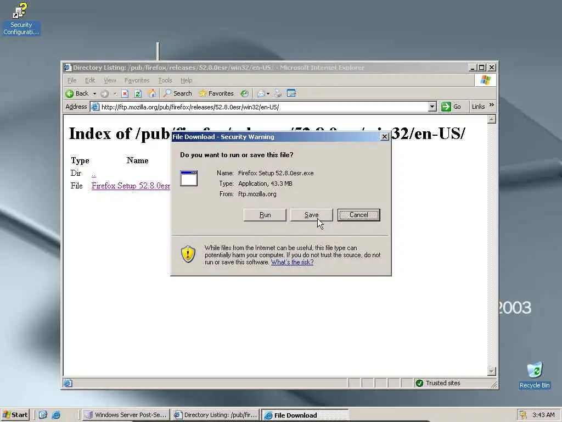This screenshot has height=422, width=562.
Task: Cancel the file download dialog
Action: point(359,215)
